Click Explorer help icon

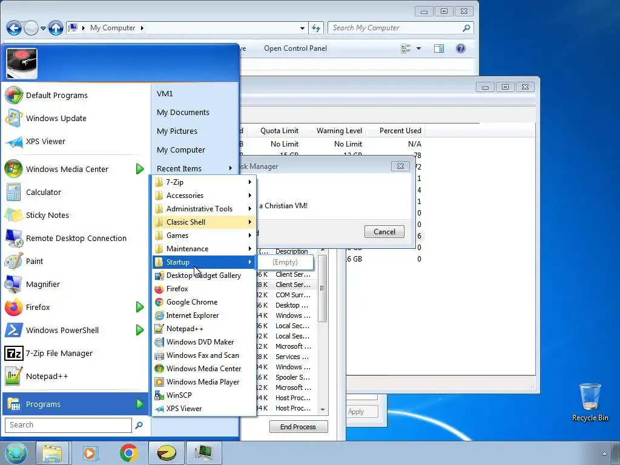pyautogui.click(x=461, y=48)
